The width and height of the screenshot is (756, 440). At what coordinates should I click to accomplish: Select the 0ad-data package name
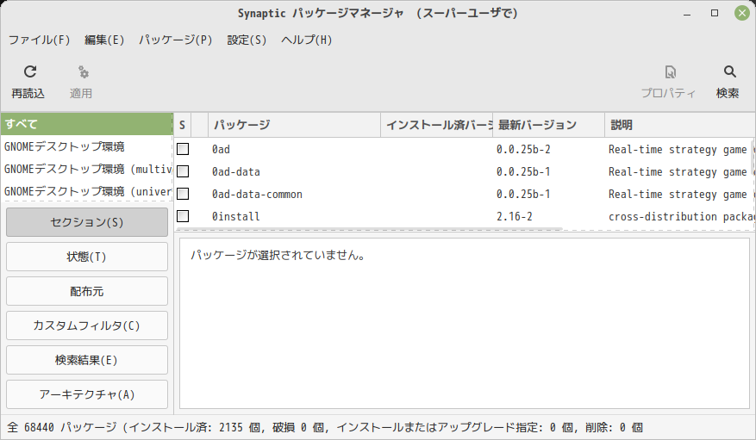pos(236,172)
